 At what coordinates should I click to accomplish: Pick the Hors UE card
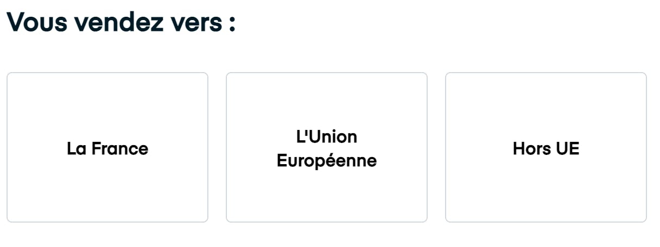546,147
